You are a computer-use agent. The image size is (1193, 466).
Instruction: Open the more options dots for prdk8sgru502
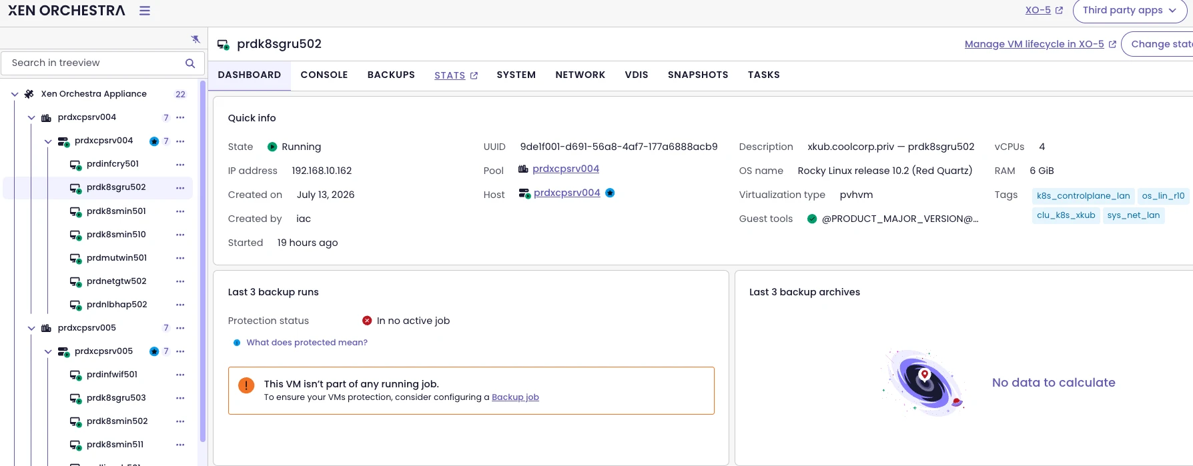[180, 188]
